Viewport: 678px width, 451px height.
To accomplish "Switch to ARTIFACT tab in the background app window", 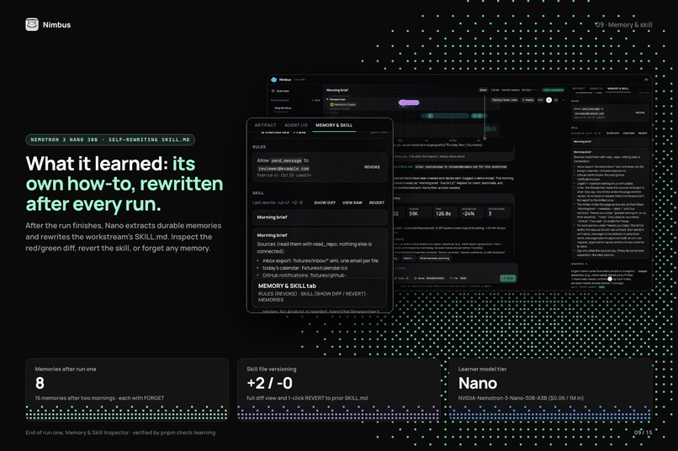I will click(x=579, y=88).
